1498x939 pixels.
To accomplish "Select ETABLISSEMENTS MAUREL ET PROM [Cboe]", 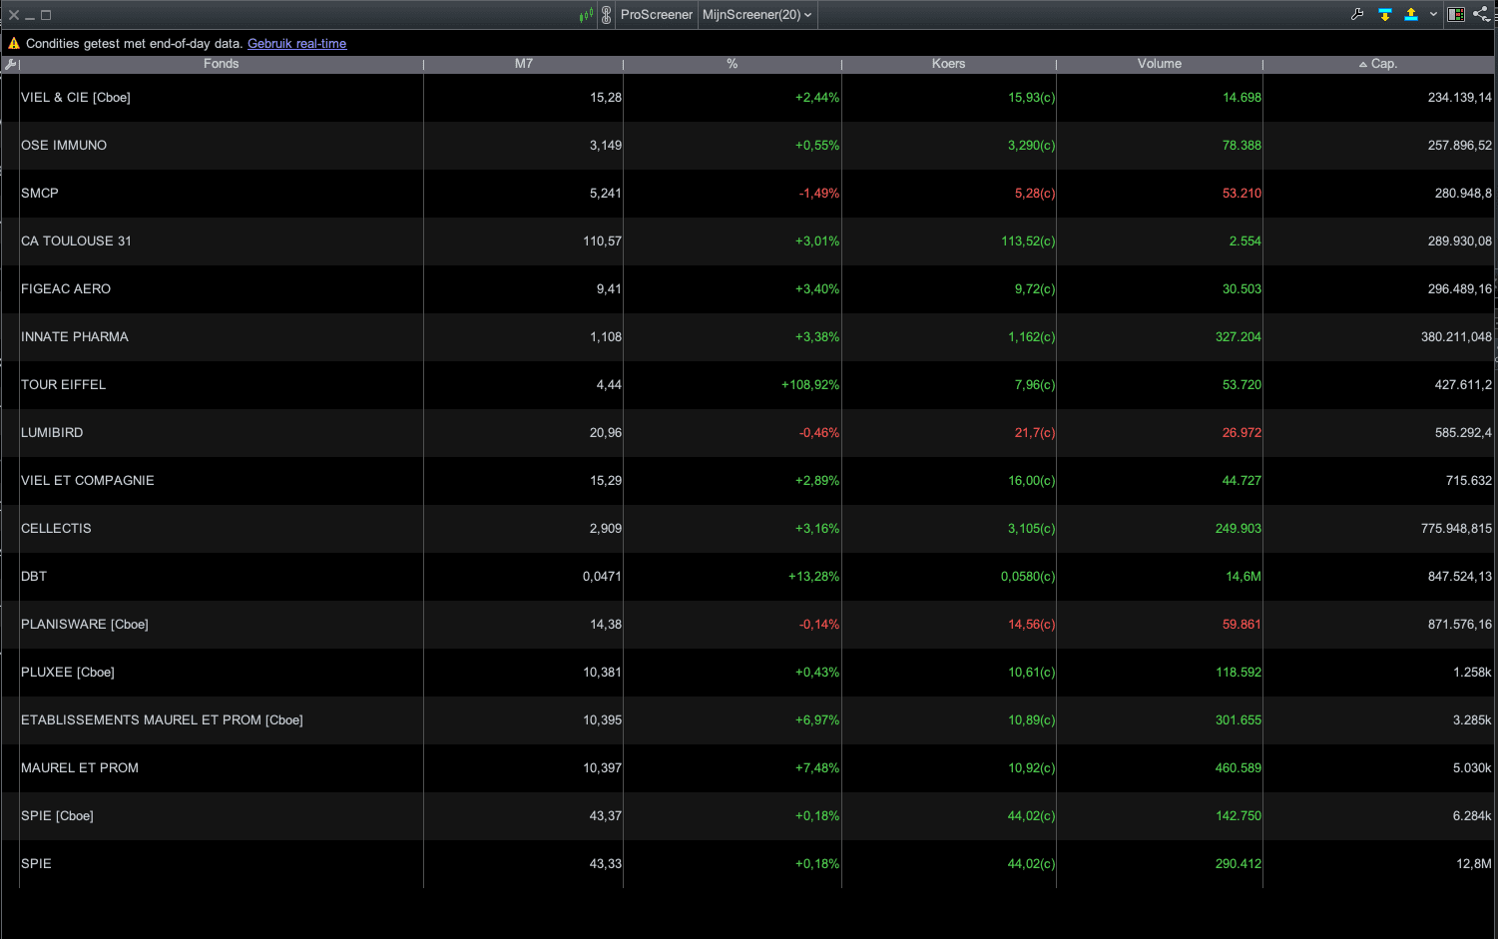I will [x=162, y=720].
